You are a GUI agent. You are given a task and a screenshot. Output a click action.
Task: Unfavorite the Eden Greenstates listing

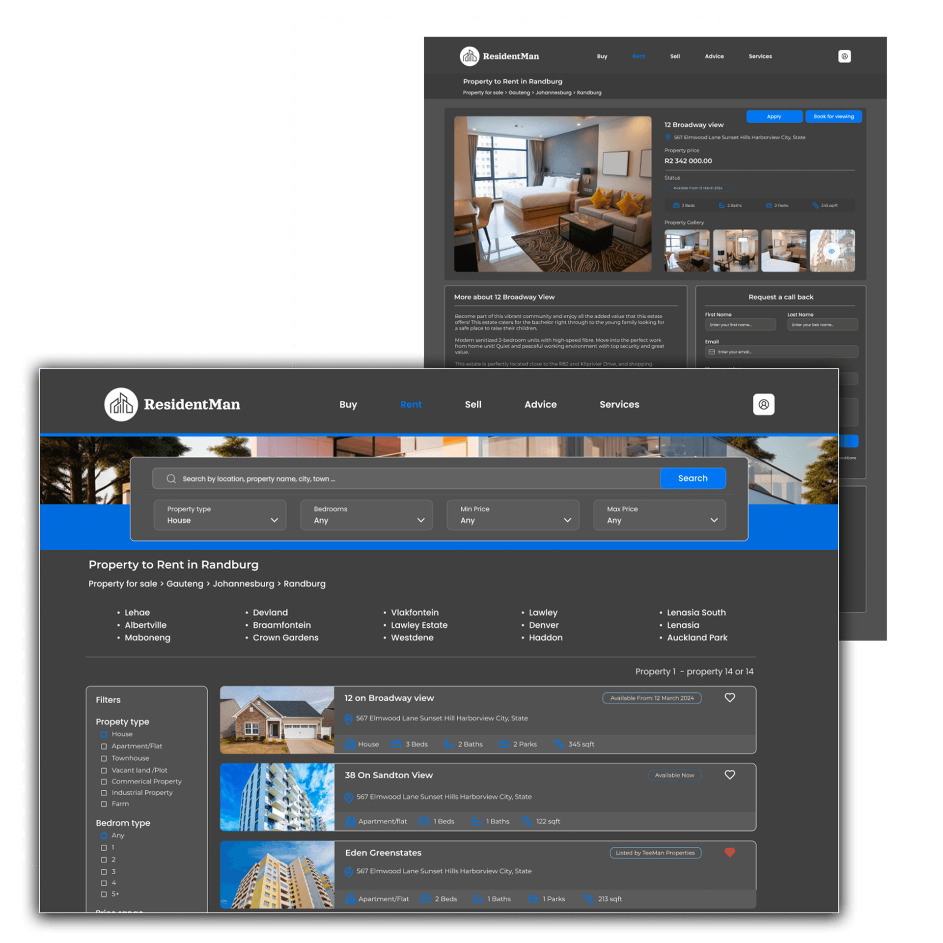(x=730, y=852)
